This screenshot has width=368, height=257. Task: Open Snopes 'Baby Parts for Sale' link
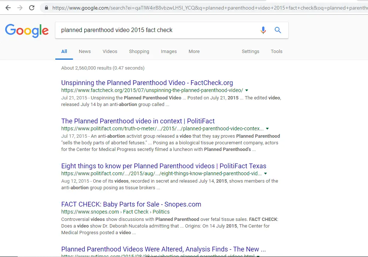131,204
